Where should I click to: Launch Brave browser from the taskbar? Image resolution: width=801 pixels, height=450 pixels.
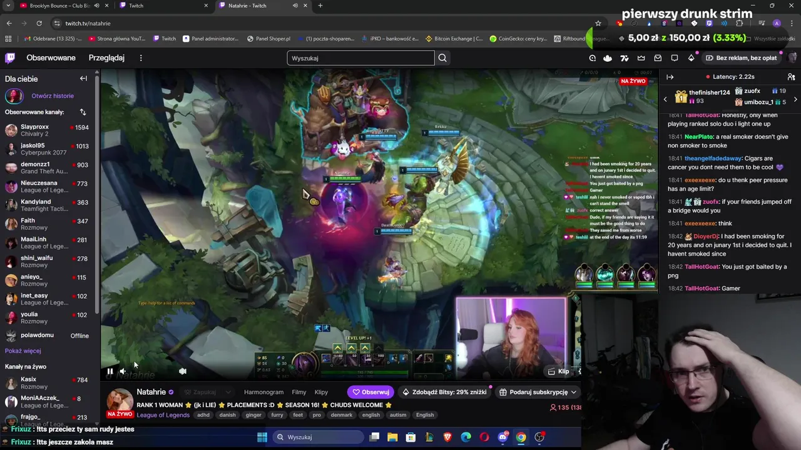coord(447,437)
